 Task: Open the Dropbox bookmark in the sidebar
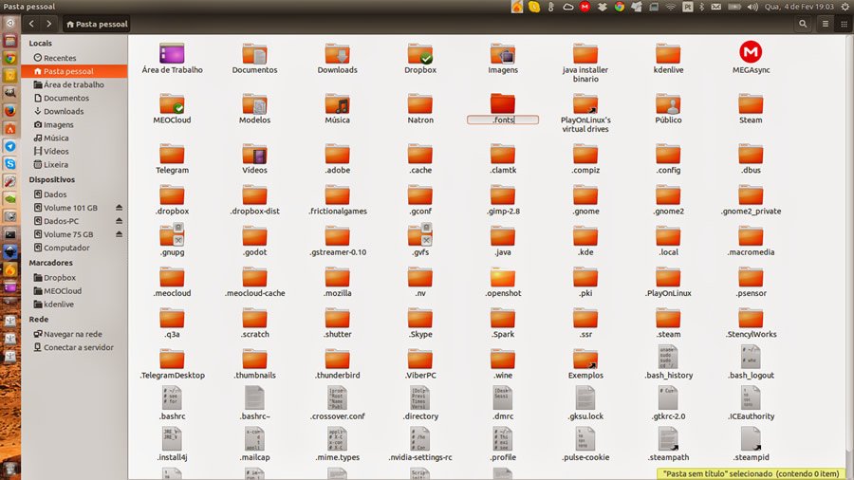60,278
